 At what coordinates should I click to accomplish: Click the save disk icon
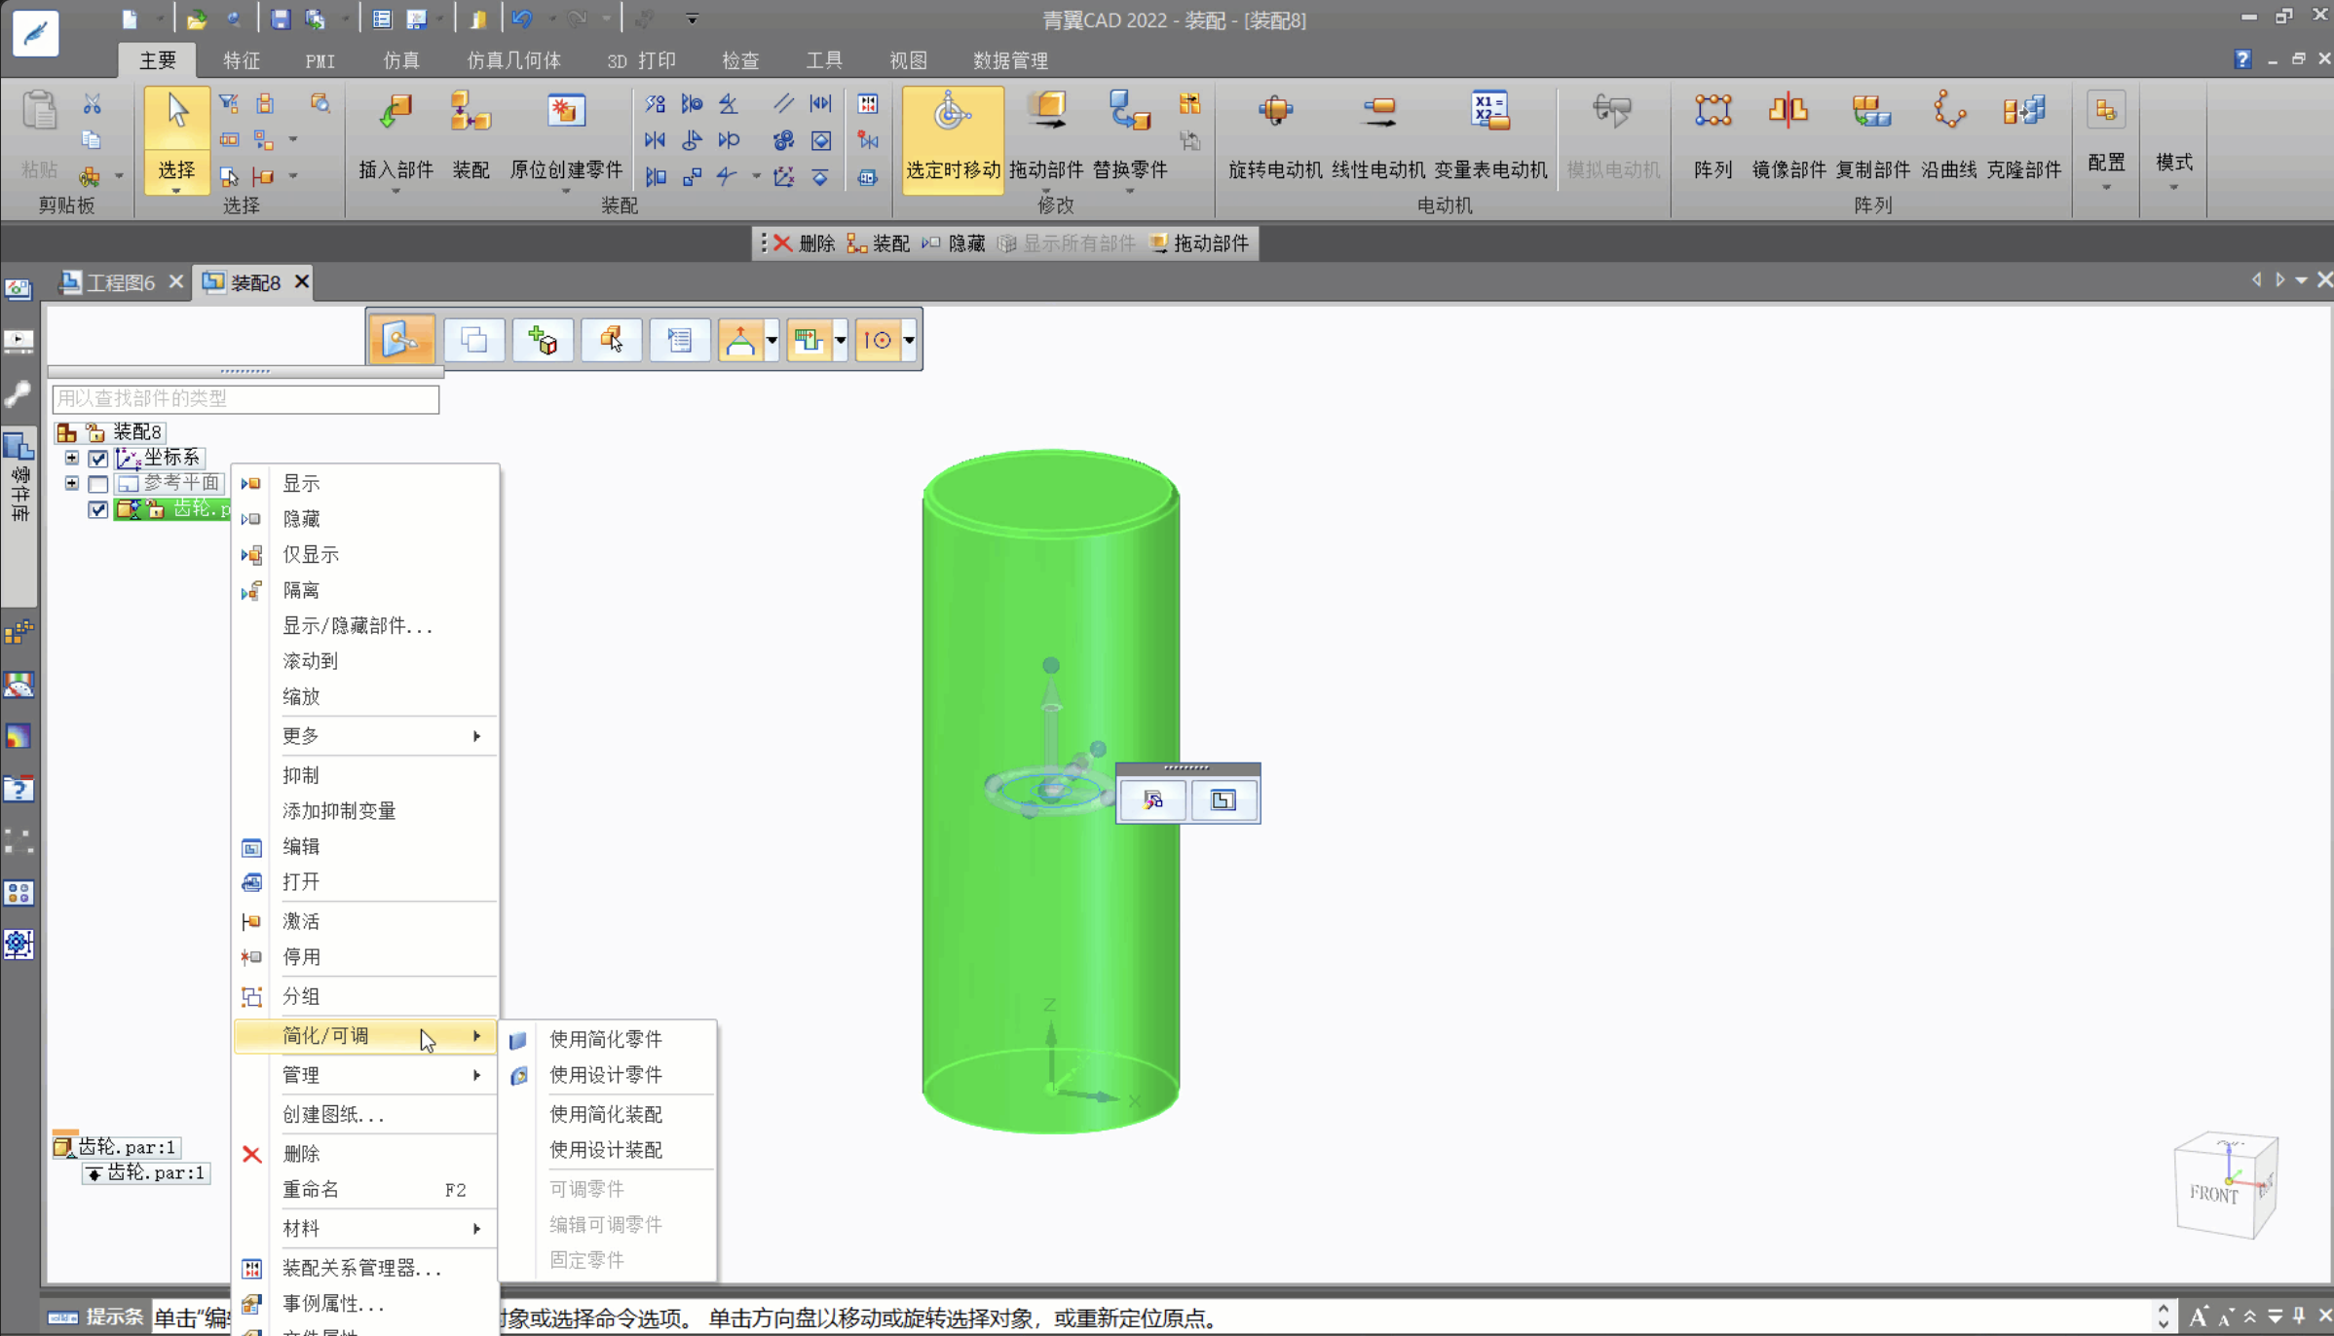(x=280, y=19)
